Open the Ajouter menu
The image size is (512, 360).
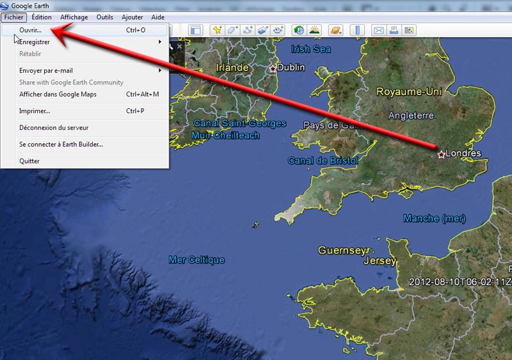[132, 17]
